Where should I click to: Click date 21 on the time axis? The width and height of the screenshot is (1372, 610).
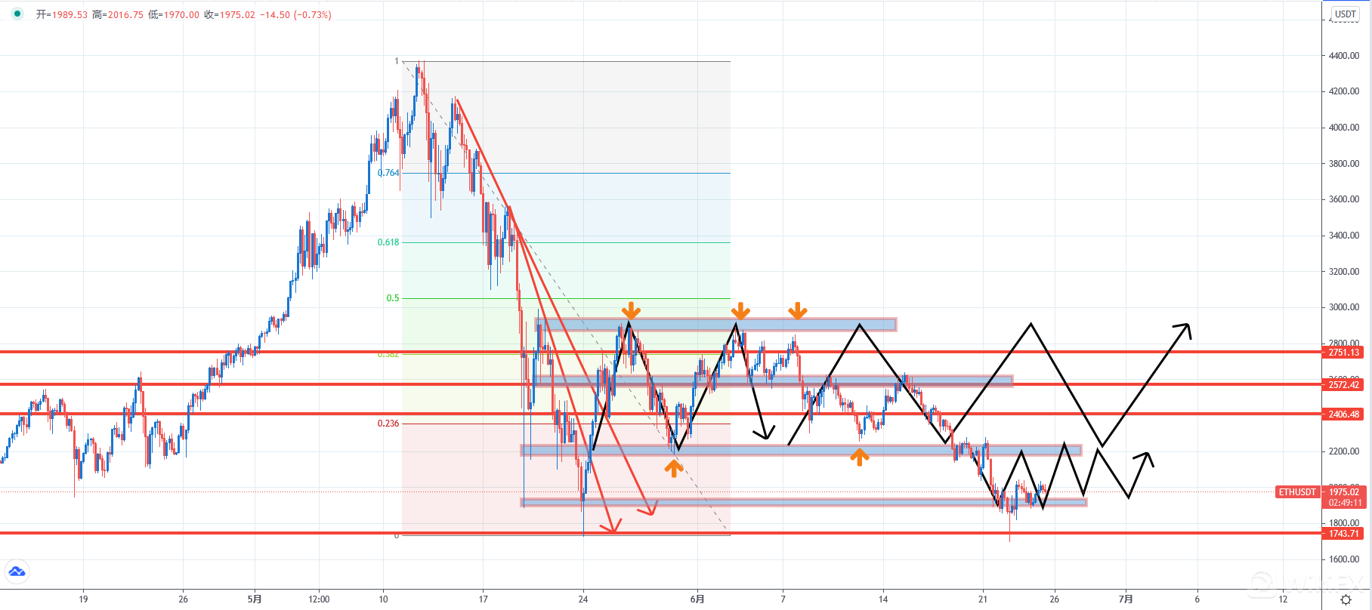coord(982,599)
